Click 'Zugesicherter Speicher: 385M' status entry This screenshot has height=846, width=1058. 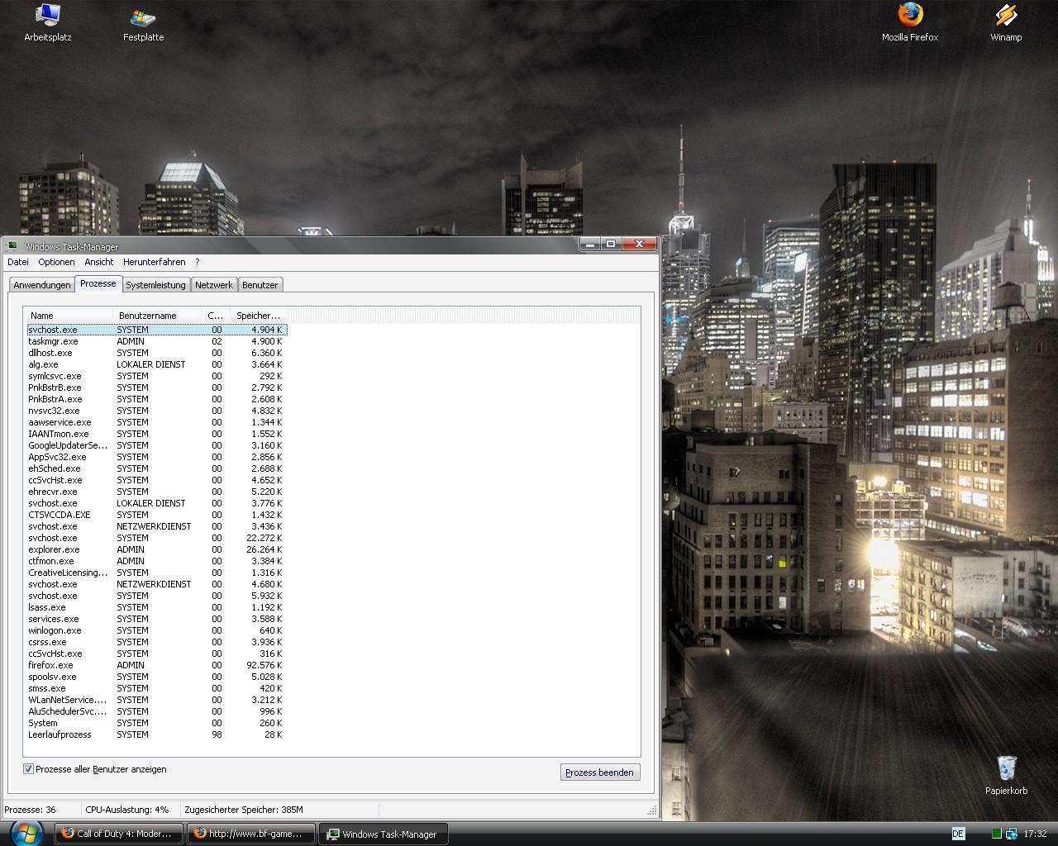pyautogui.click(x=244, y=810)
